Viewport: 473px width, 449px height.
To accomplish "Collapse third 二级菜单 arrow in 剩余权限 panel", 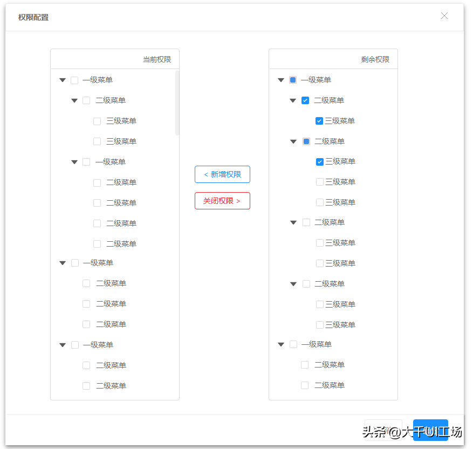I will (x=293, y=222).
